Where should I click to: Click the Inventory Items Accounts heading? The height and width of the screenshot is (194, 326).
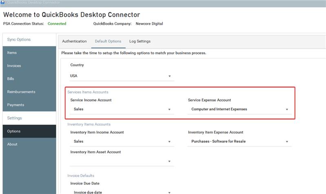(x=89, y=124)
